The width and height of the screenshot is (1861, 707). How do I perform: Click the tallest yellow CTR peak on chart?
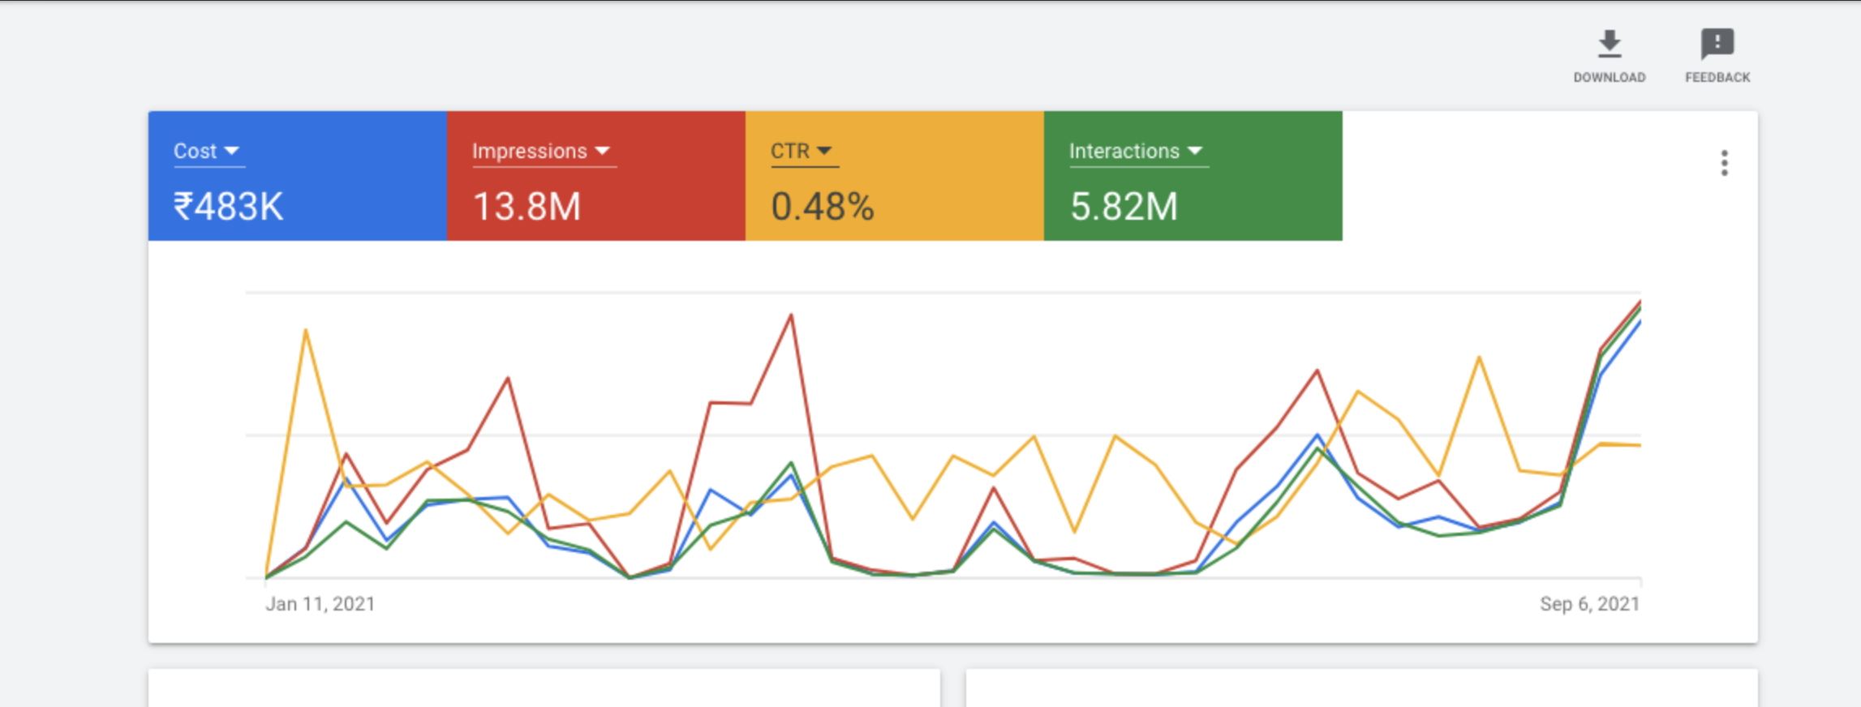305,330
